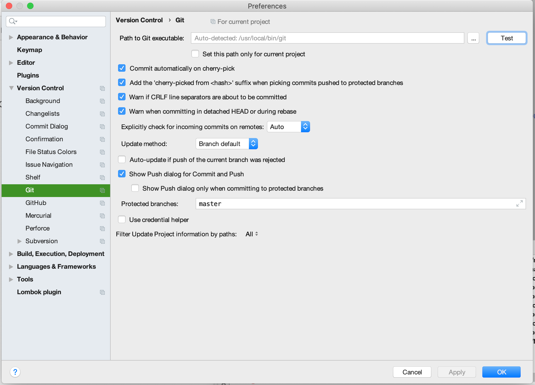Click the project-level icon beside Issue Navigation
Image resolution: width=535 pixels, height=385 pixels.
coord(102,165)
